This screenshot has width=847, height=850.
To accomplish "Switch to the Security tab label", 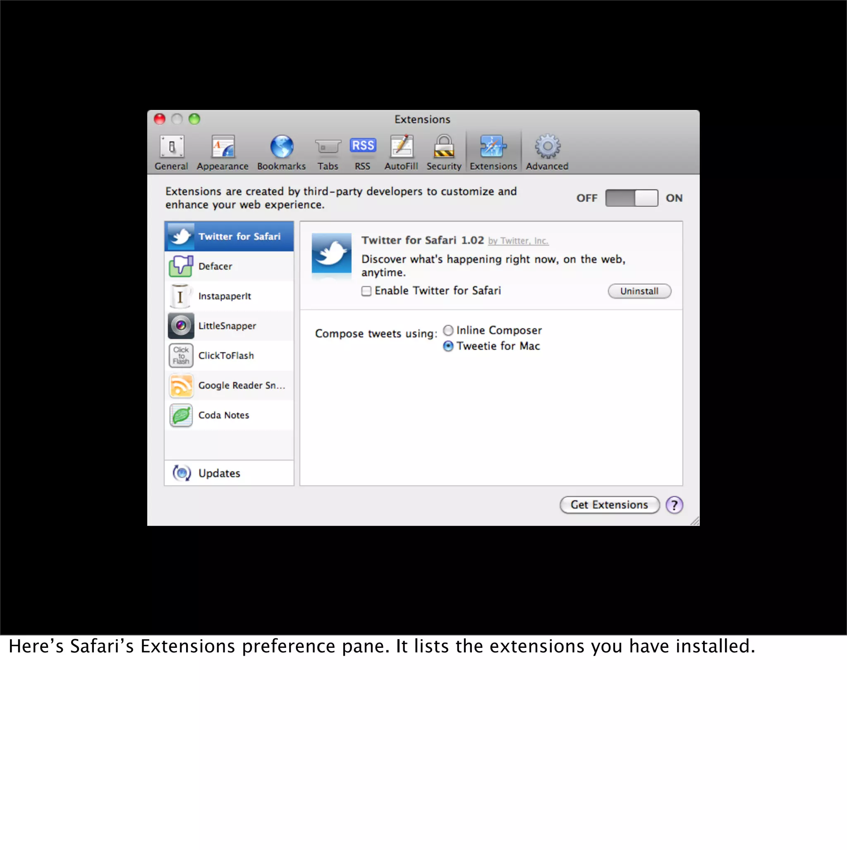I will 444,166.
